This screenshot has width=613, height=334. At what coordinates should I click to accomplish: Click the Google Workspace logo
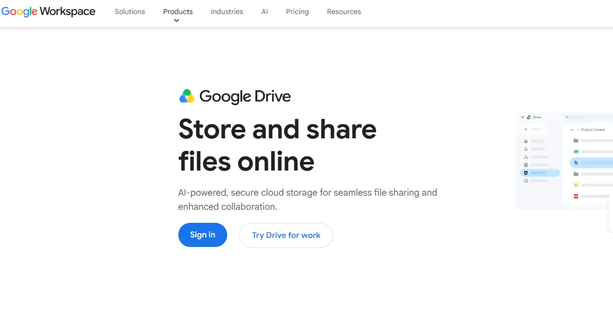tap(48, 12)
